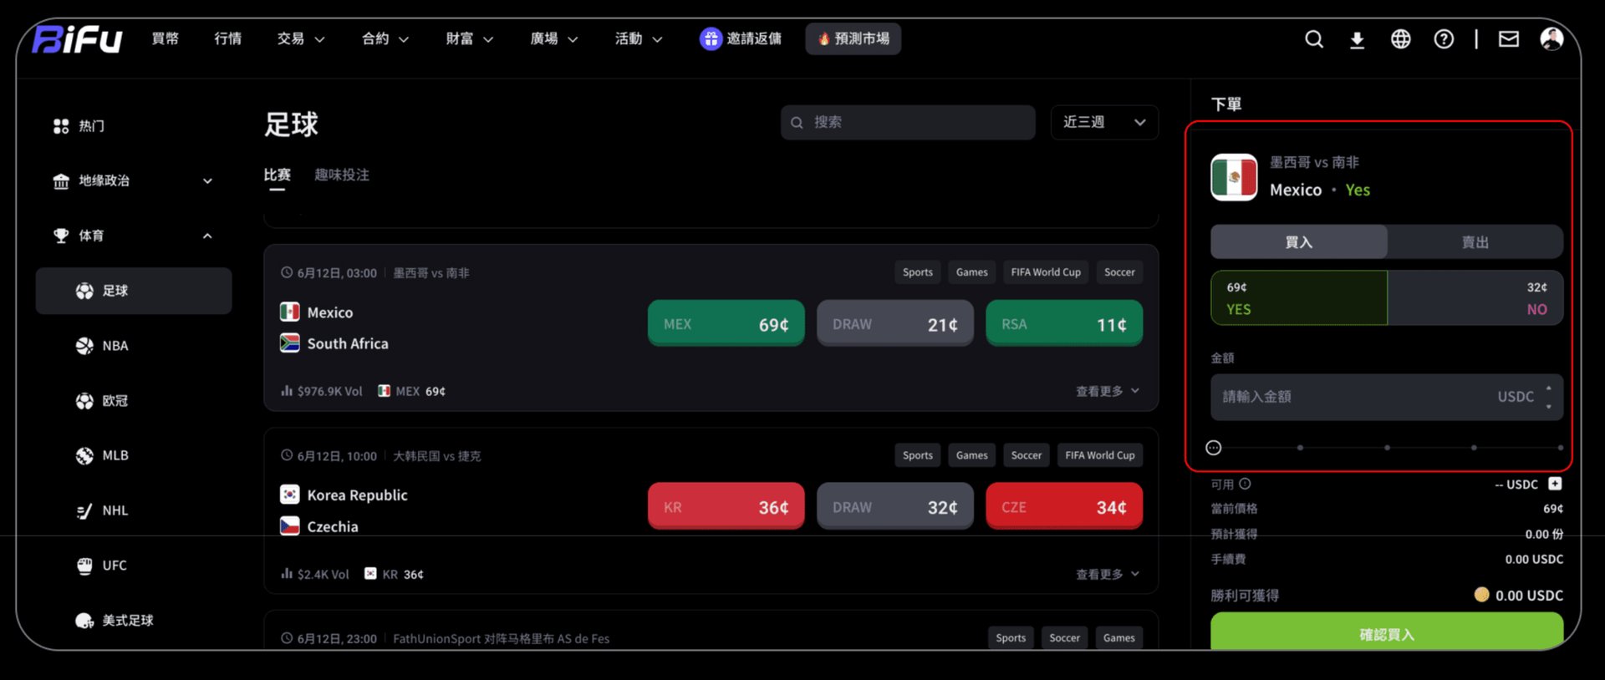This screenshot has height=680, width=1605.
Task: Set amount slider to the final dot
Action: 1560,448
